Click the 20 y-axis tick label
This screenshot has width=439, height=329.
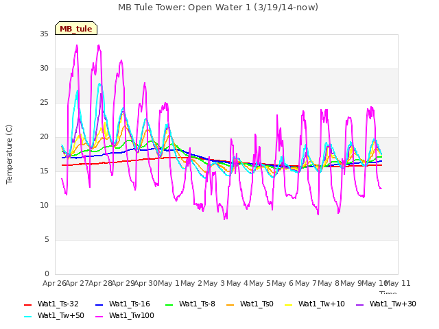[44, 137]
